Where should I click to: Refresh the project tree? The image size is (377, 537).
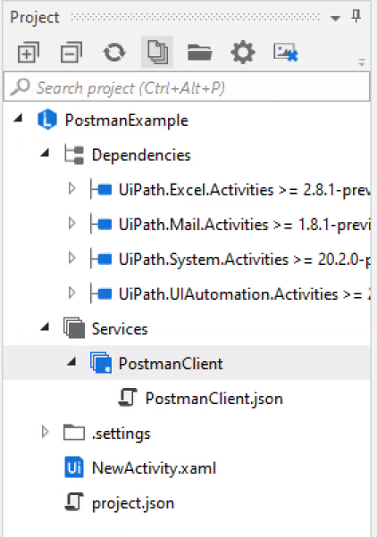(x=114, y=53)
